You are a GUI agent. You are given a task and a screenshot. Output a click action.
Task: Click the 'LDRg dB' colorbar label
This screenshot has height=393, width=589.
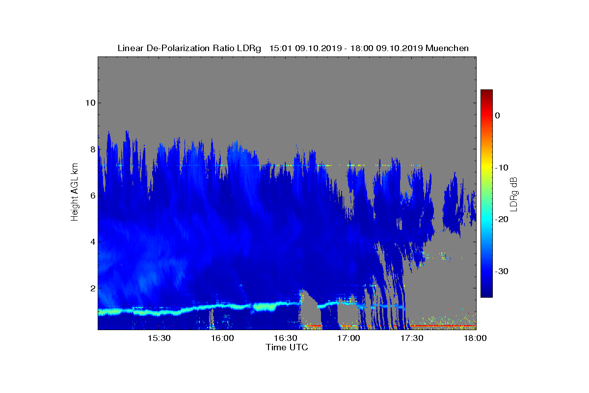click(514, 194)
